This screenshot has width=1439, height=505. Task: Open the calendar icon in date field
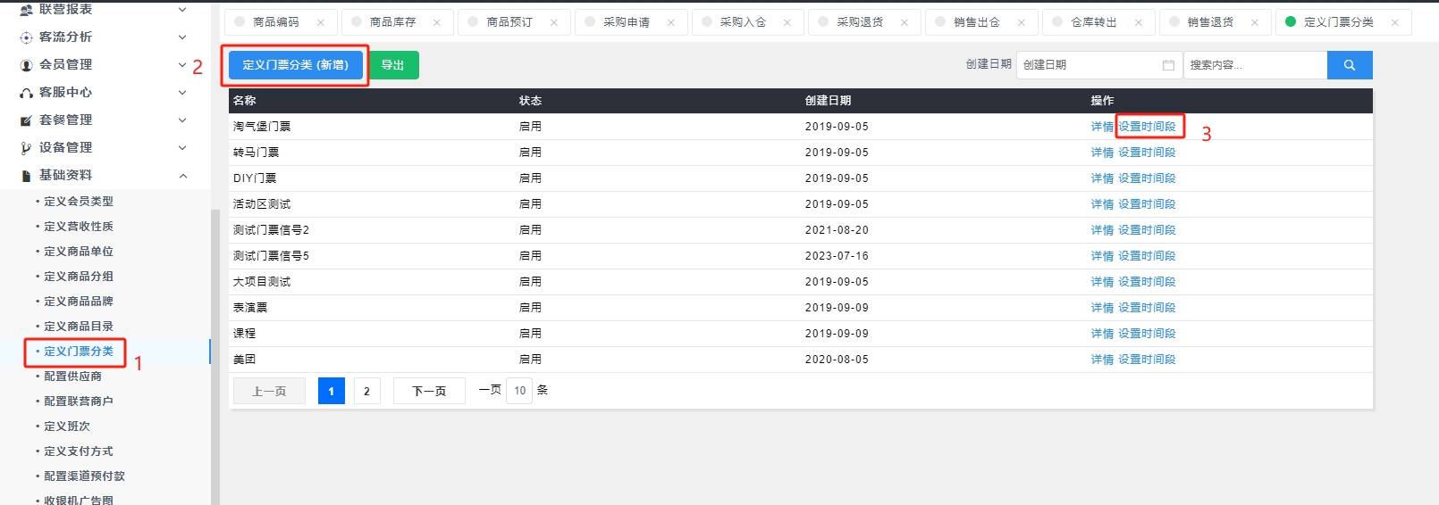click(x=1168, y=65)
